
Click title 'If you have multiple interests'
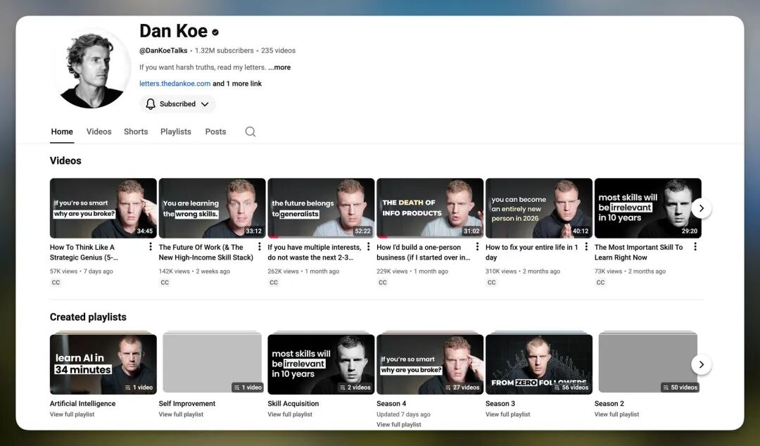coord(315,253)
